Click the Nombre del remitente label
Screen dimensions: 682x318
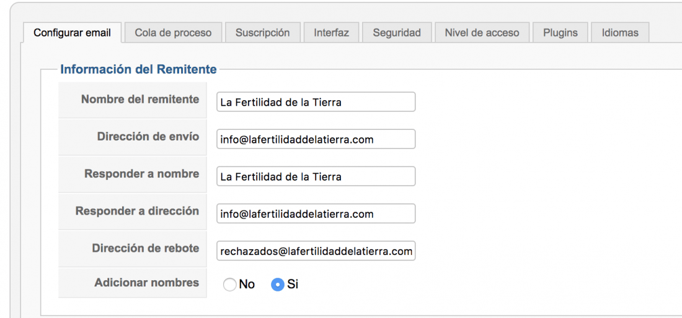(x=140, y=100)
